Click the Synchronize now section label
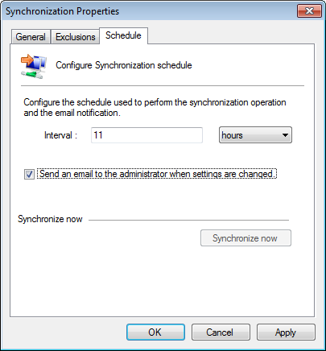This screenshot has height=351, width=326. tap(50, 219)
